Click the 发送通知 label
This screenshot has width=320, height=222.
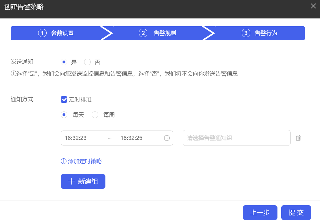pyautogui.click(x=22, y=62)
